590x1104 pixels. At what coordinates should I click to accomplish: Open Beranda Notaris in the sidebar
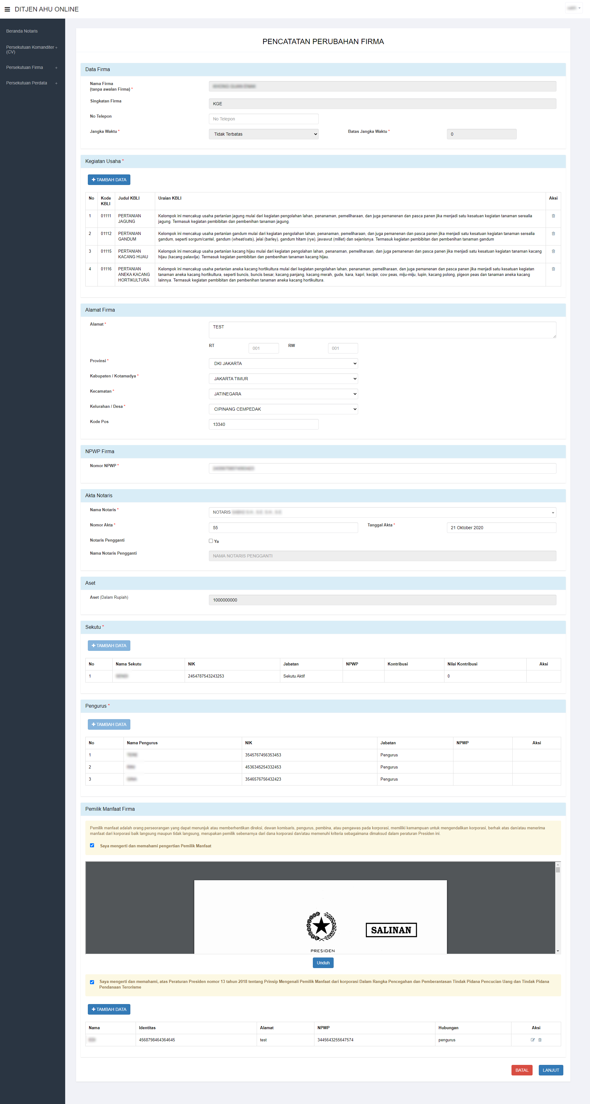(22, 31)
